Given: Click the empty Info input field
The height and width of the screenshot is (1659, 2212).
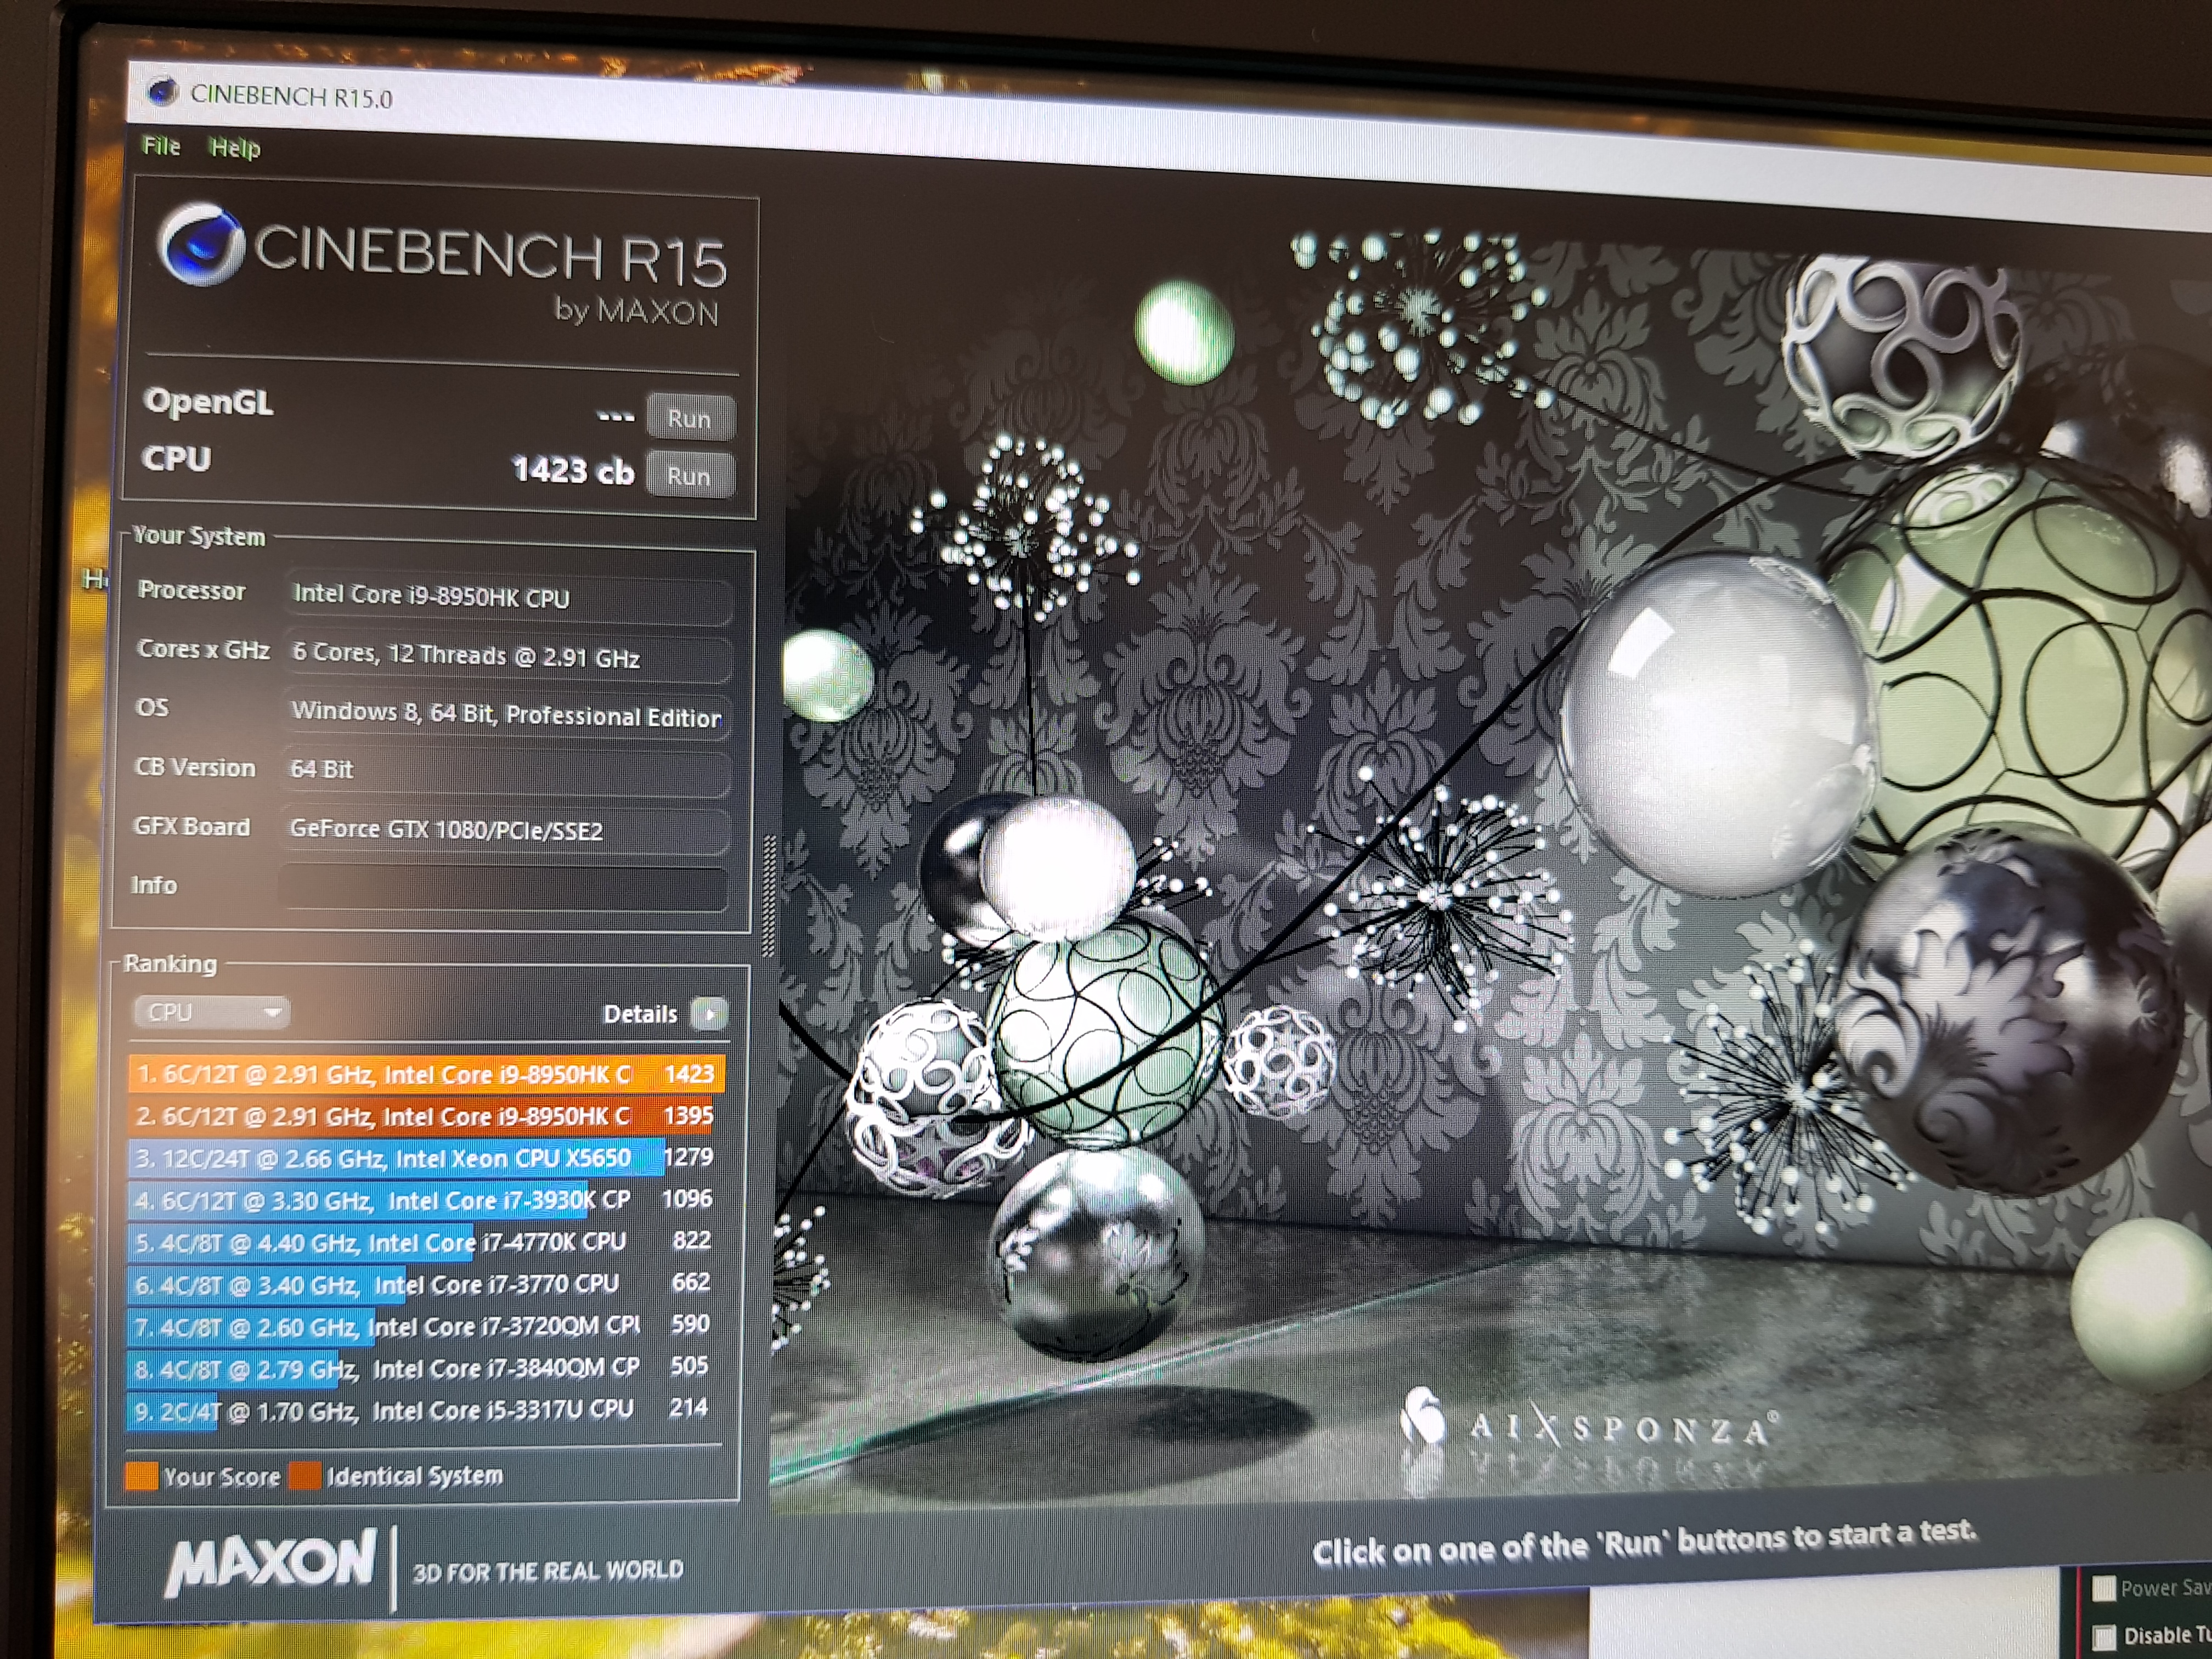Looking at the screenshot, I should (503, 888).
